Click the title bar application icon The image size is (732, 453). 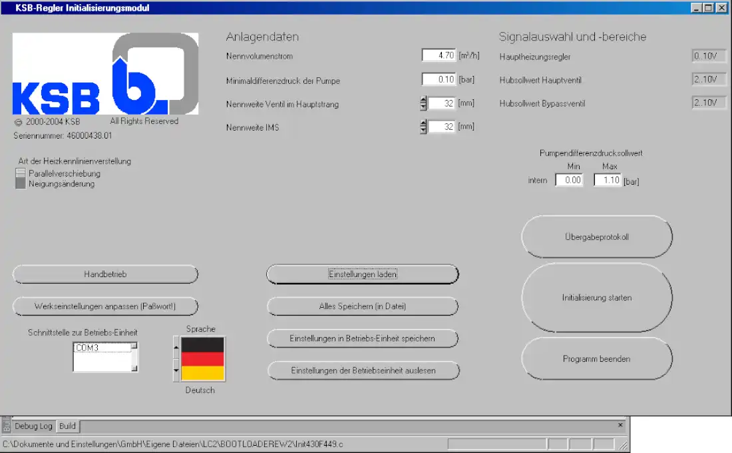pos(7,8)
